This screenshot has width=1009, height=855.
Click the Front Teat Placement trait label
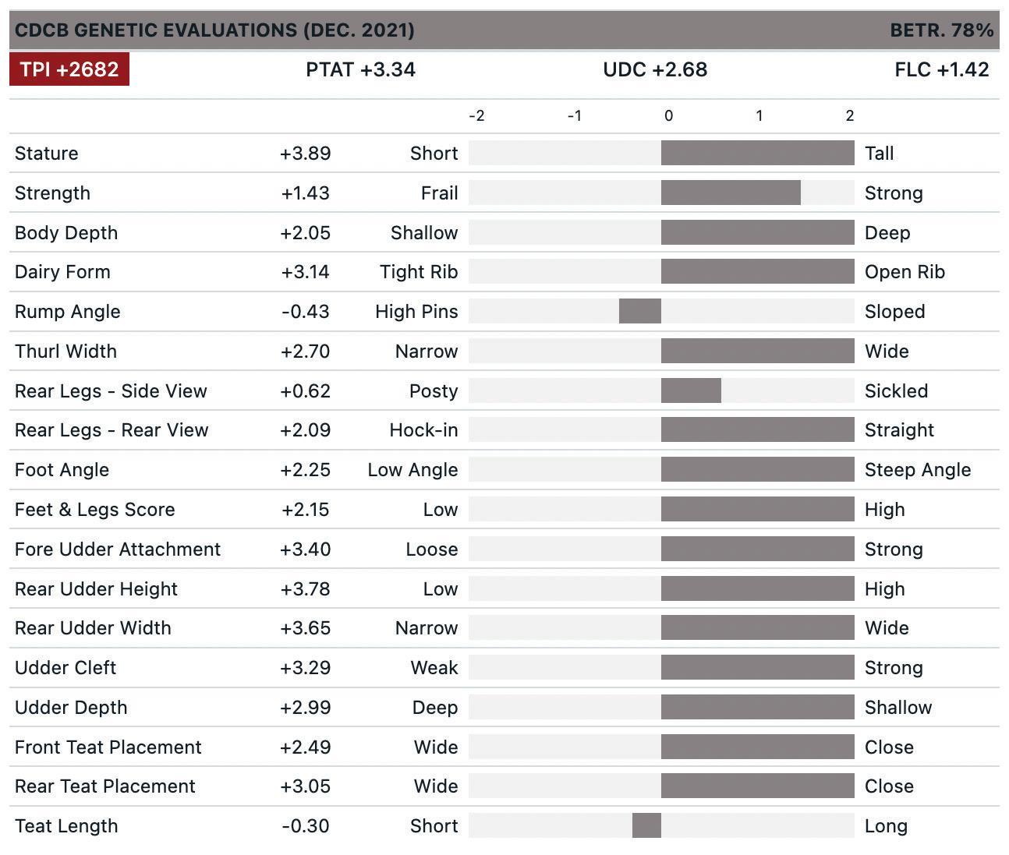pos(108,747)
